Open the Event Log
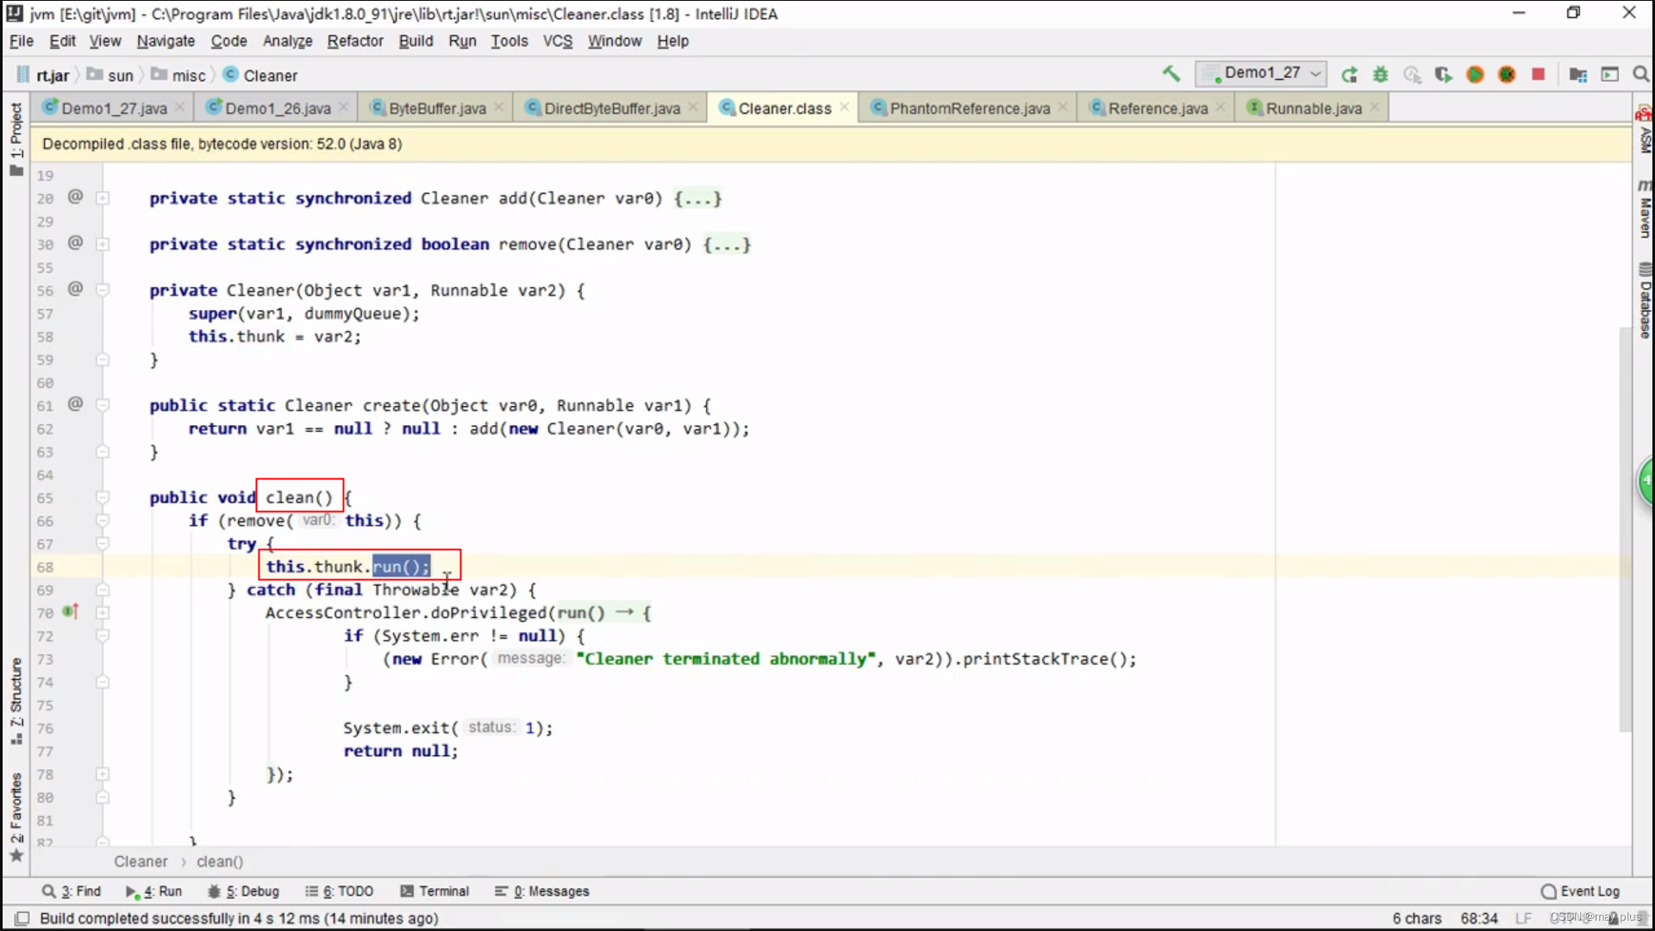This screenshot has height=931, width=1655. click(x=1580, y=891)
